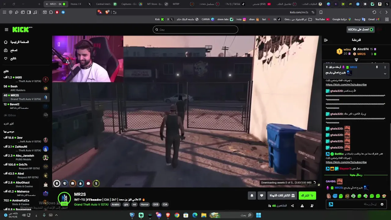
Task: Collapse the chat panel arrow icon
Action: click(x=326, y=40)
